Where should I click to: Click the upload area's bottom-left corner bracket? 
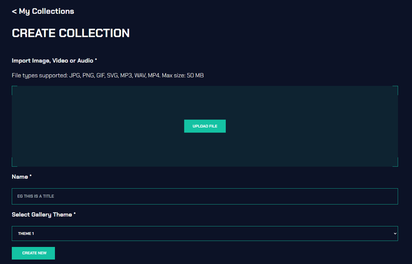point(13,165)
